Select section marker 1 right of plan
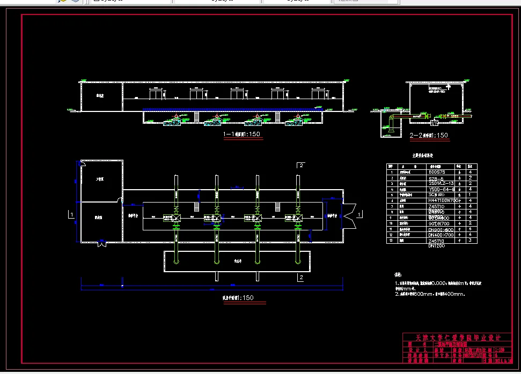Image resolution: width=521 pixels, height=374 pixels. (x=359, y=215)
